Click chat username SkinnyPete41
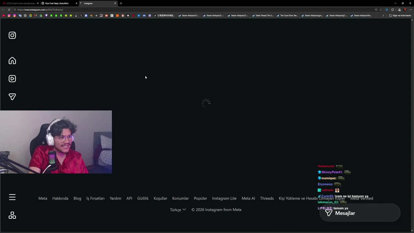Image resolution: width=414 pixels, height=233 pixels. 332,172
